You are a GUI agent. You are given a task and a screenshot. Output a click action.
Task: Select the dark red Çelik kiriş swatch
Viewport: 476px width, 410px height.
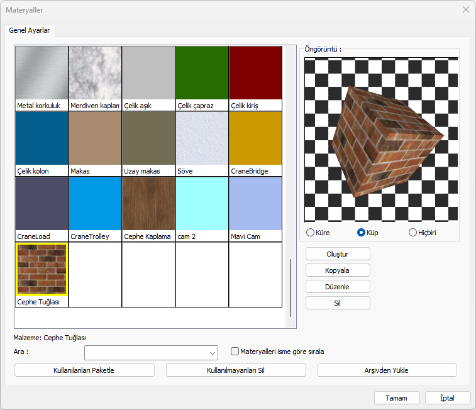255,73
